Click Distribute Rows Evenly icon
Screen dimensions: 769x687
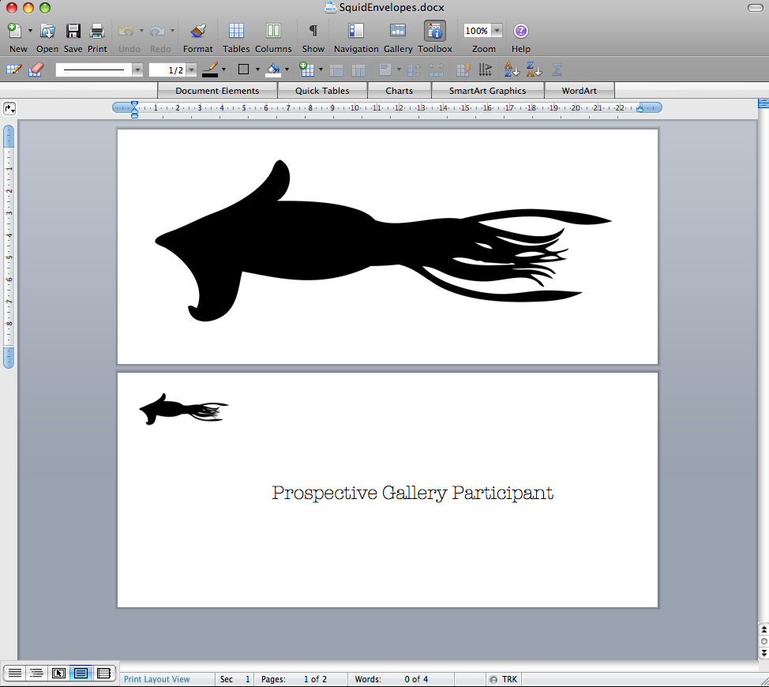[x=415, y=70]
